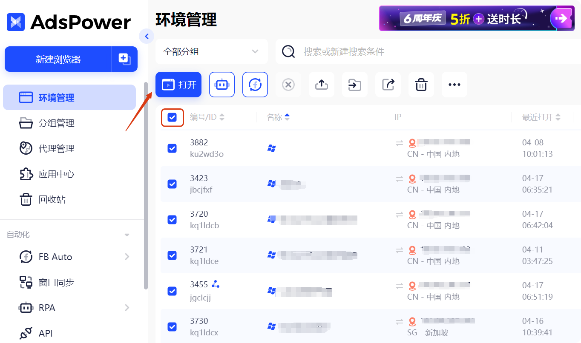Click the ID ku2wd3o text
Image resolution: width=581 pixels, height=343 pixels.
(x=207, y=154)
